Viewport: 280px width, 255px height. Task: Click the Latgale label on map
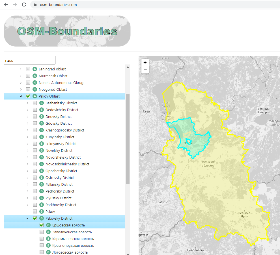point(163,202)
